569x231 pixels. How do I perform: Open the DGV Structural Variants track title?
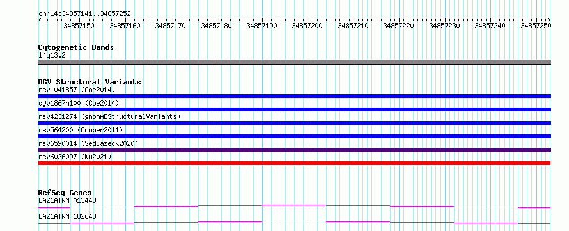pyautogui.click(x=90, y=82)
